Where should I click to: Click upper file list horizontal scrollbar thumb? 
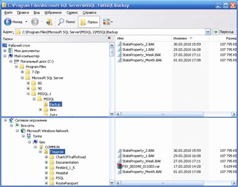coord(163,114)
